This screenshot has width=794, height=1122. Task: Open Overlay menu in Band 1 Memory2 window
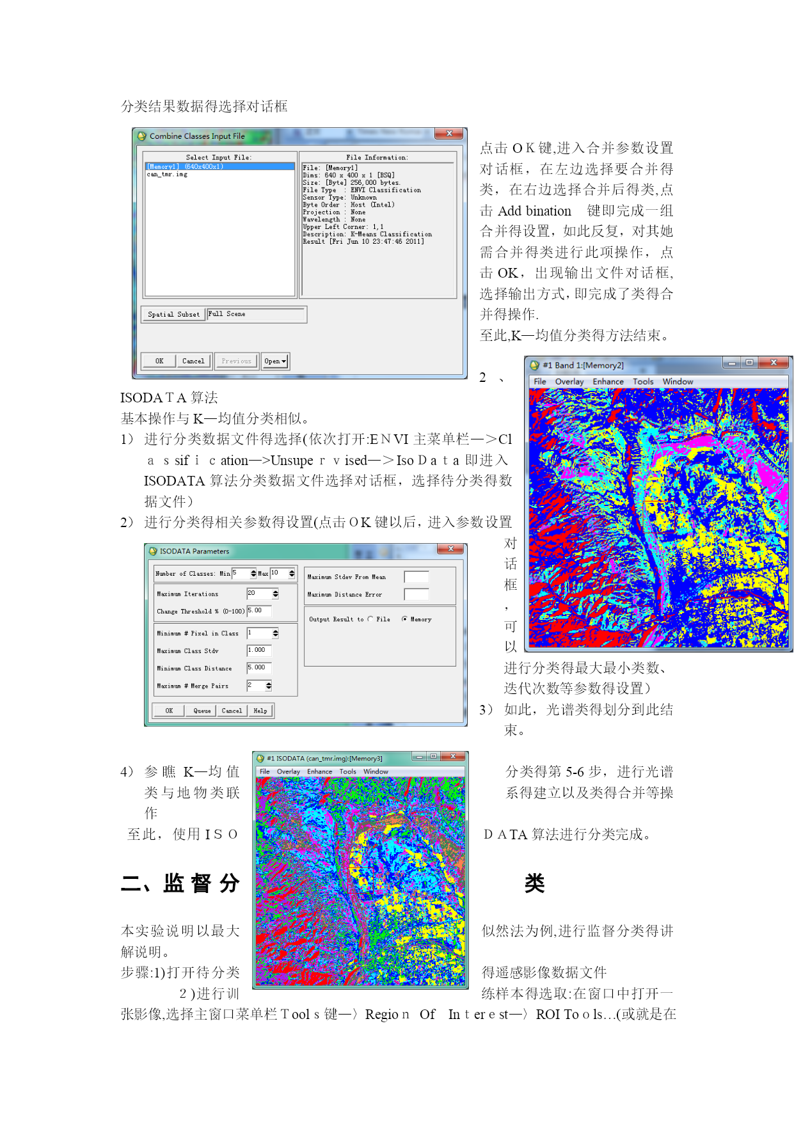pos(569,382)
